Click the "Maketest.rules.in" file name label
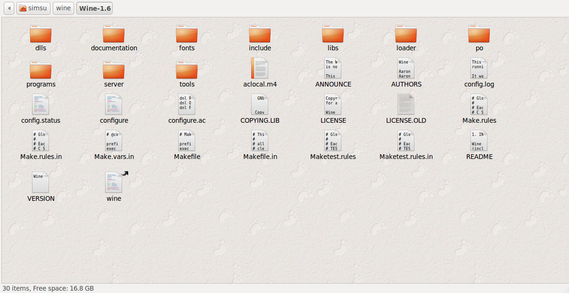Viewport: 569px width, 293px height. 406,157
